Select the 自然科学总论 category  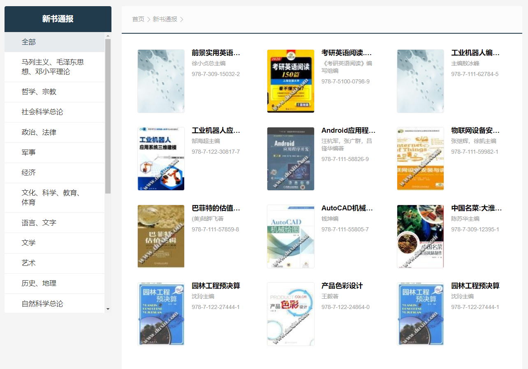[42, 303]
